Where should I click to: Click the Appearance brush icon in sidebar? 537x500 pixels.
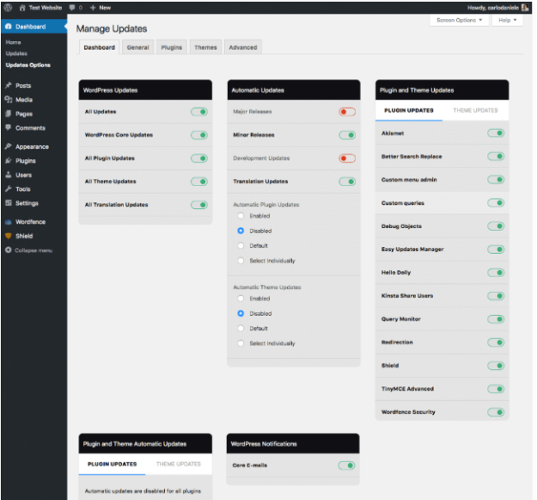(x=9, y=146)
